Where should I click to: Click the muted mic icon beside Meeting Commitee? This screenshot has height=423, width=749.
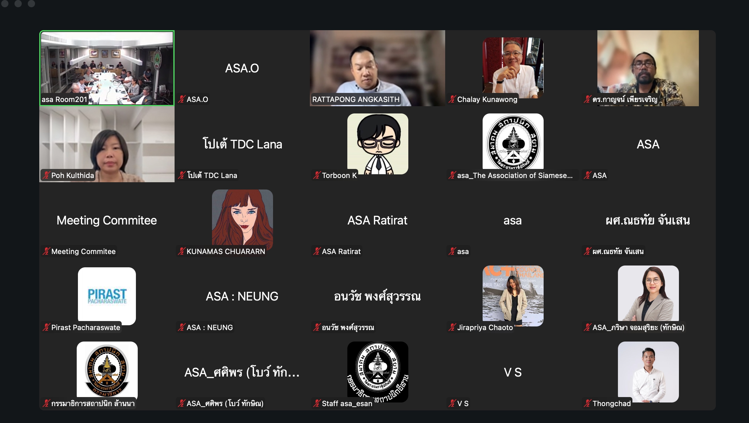click(x=46, y=251)
